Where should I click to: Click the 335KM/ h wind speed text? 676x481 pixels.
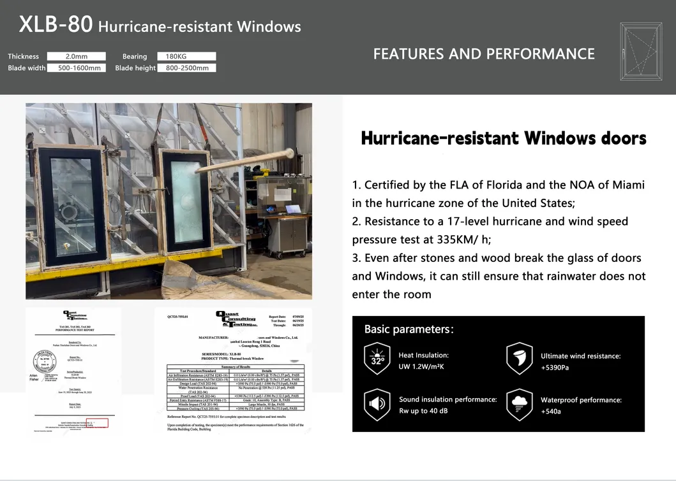464,240
